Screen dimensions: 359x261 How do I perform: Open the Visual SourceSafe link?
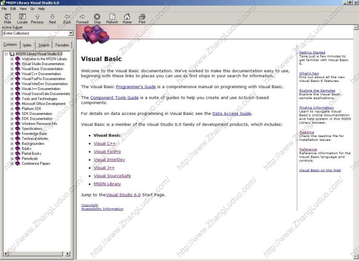(x=112, y=176)
